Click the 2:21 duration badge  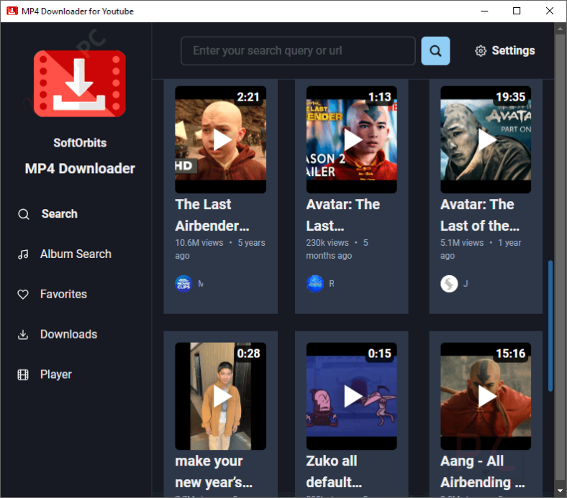(248, 97)
